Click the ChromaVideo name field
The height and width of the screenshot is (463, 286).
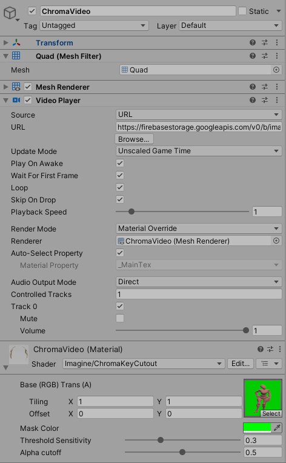(x=138, y=12)
